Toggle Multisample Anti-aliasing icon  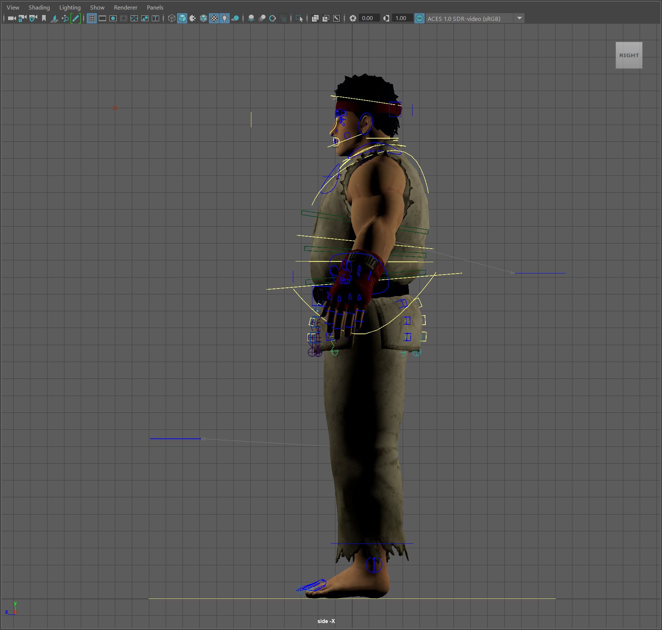pyautogui.click(x=272, y=18)
